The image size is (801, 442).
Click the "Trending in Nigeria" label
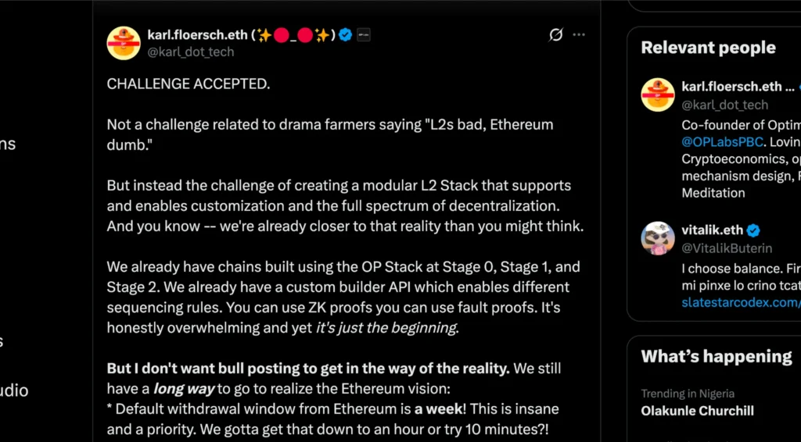pyautogui.click(x=688, y=394)
